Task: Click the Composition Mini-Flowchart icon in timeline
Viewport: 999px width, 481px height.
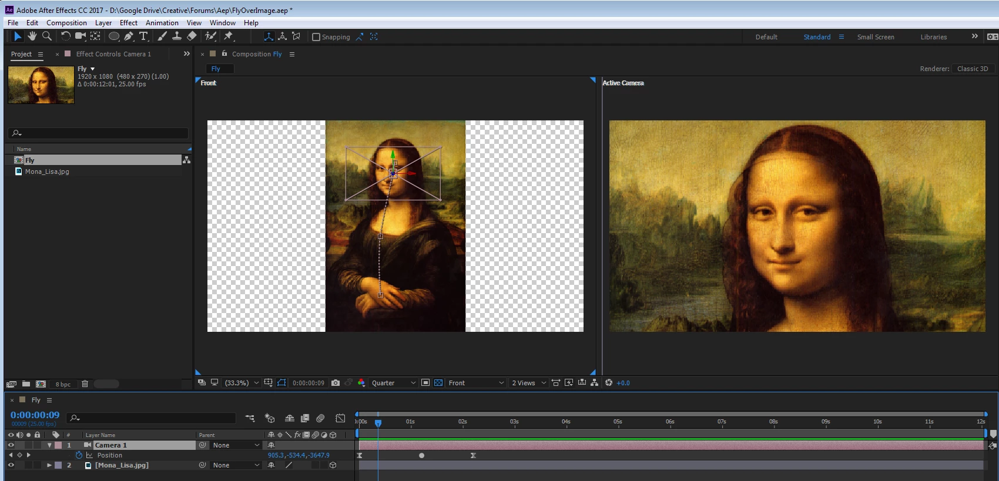Action: pyautogui.click(x=250, y=418)
